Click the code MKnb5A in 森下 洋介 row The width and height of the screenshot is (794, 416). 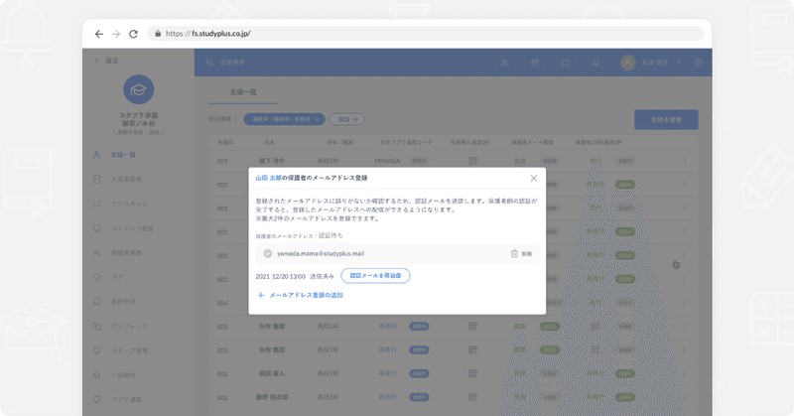pyautogui.click(x=387, y=161)
